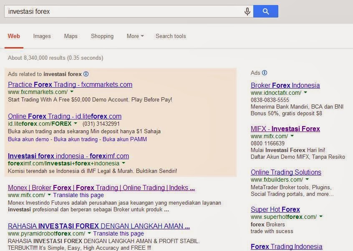Open 'Forex Trading Indonesia' side ad
353x251 pixels.
point(287,247)
